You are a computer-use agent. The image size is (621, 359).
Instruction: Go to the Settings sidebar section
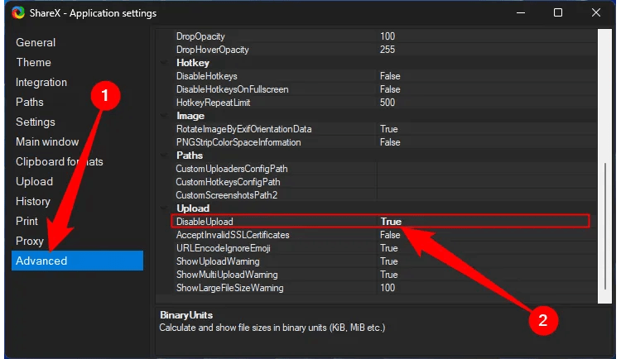tap(36, 122)
